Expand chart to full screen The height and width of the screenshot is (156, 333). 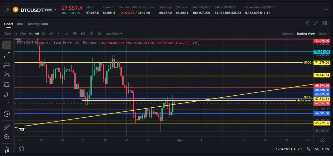(x=316, y=23)
